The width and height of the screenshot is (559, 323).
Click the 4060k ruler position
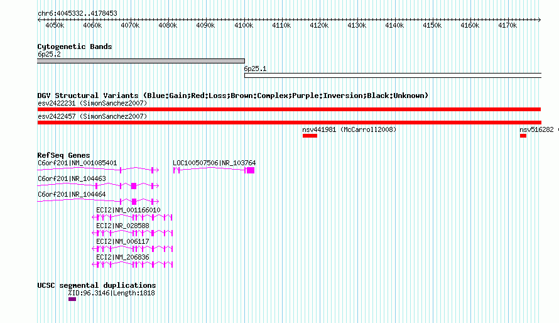click(x=93, y=25)
